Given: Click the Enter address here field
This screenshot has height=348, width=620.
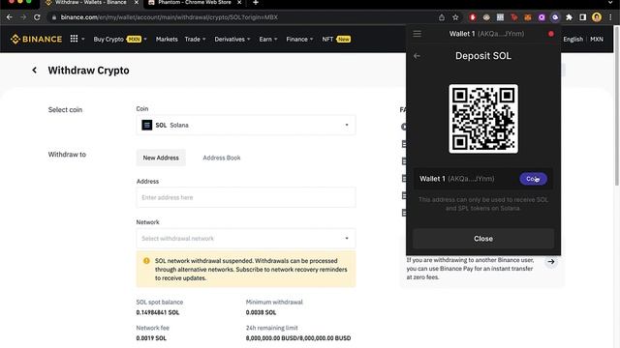Looking at the screenshot, I should (246, 197).
